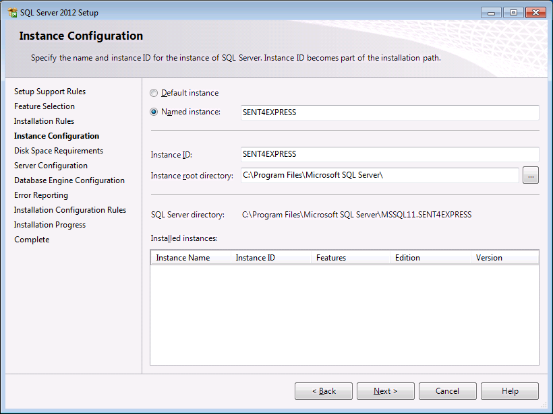Select Disk Space Requirements in sidebar
Image resolution: width=553 pixels, height=414 pixels.
coord(58,150)
